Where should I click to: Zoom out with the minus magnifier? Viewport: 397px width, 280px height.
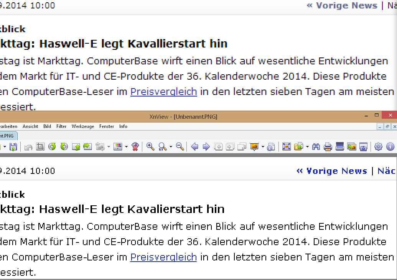tap(180, 146)
